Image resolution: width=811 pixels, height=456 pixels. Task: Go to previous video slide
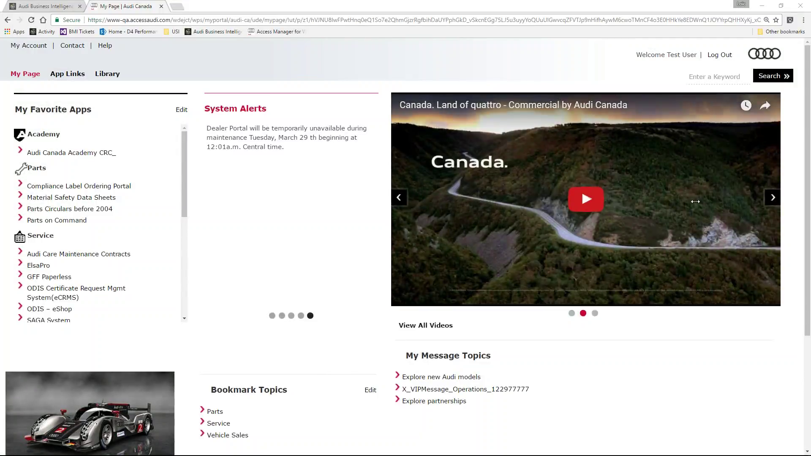pos(399,197)
